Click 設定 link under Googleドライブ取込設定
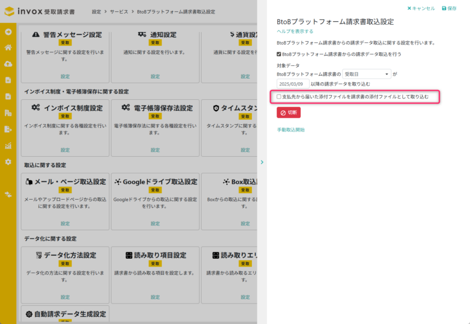 point(155,224)
